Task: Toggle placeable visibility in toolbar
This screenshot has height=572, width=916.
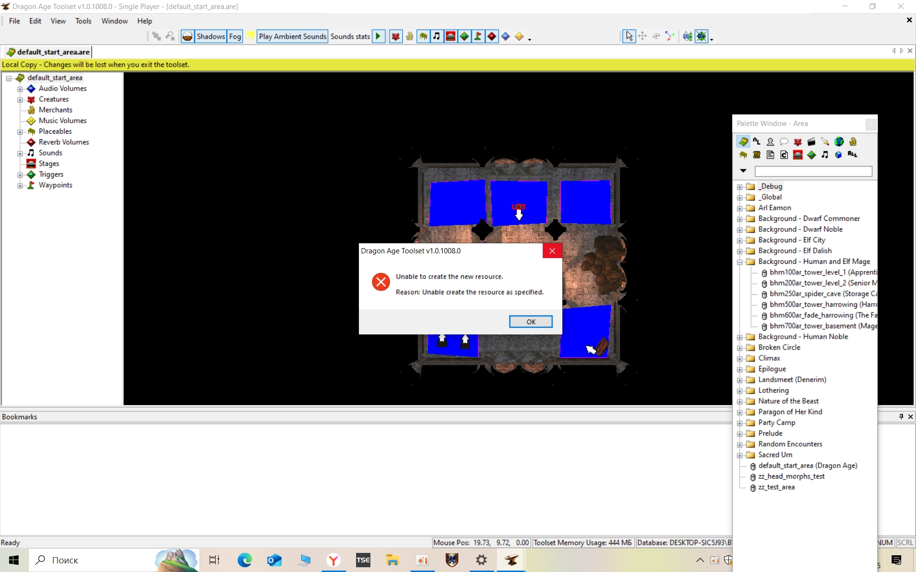Action: click(x=423, y=36)
